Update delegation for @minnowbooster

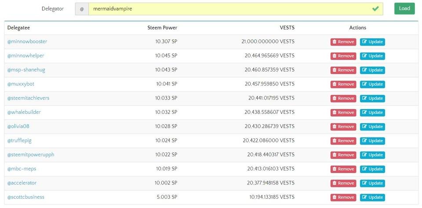pyautogui.click(x=372, y=42)
